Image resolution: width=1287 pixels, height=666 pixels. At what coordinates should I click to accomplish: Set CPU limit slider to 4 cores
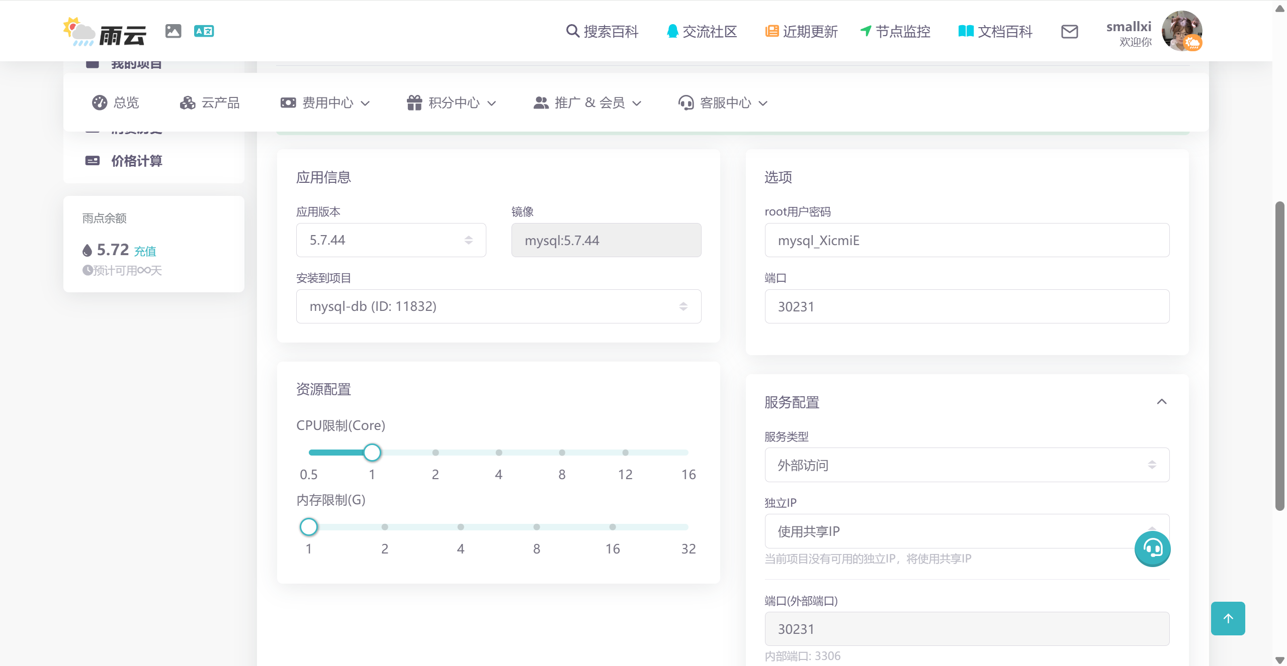pos(498,453)
